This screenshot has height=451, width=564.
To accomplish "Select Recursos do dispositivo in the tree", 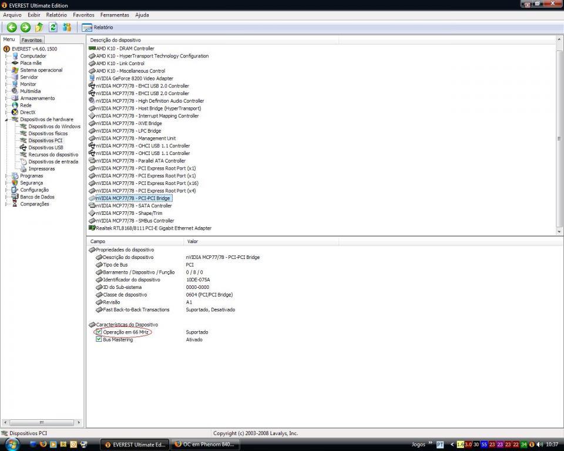I will (53, 154).
